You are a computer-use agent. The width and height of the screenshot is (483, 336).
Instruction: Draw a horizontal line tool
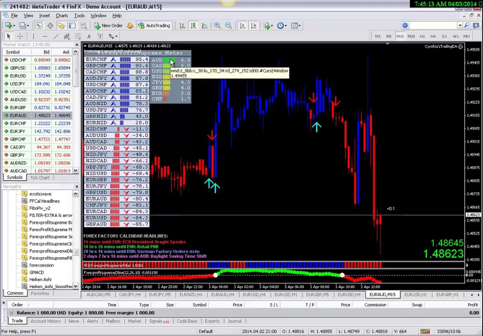tap(45, 36)
